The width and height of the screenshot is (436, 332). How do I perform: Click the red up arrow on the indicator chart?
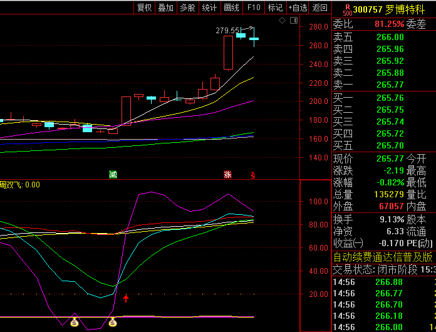pyautogui.click(x=126, y=299)
